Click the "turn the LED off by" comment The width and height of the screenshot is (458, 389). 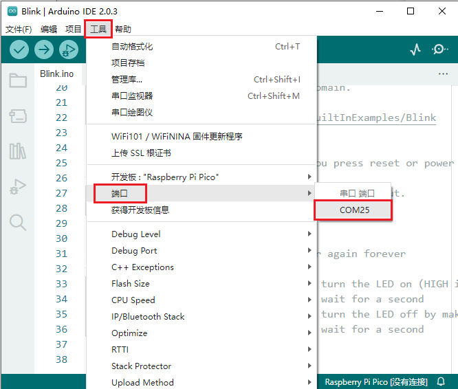click(378, 314)
